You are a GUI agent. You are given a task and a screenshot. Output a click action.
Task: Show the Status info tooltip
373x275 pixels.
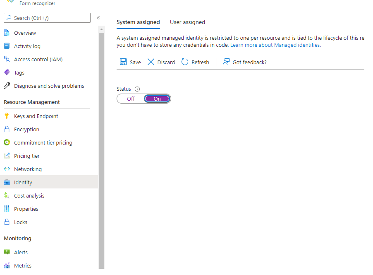[x=136, y=89]
